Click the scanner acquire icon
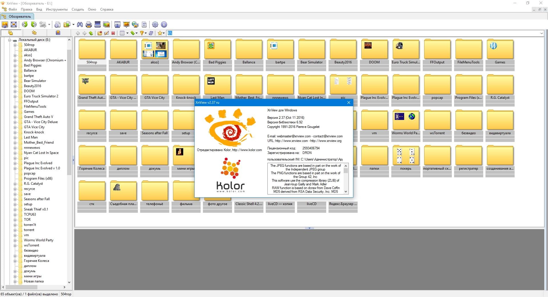Image resolution: width=548 pixels, height=297 pixels. point(98,25)
